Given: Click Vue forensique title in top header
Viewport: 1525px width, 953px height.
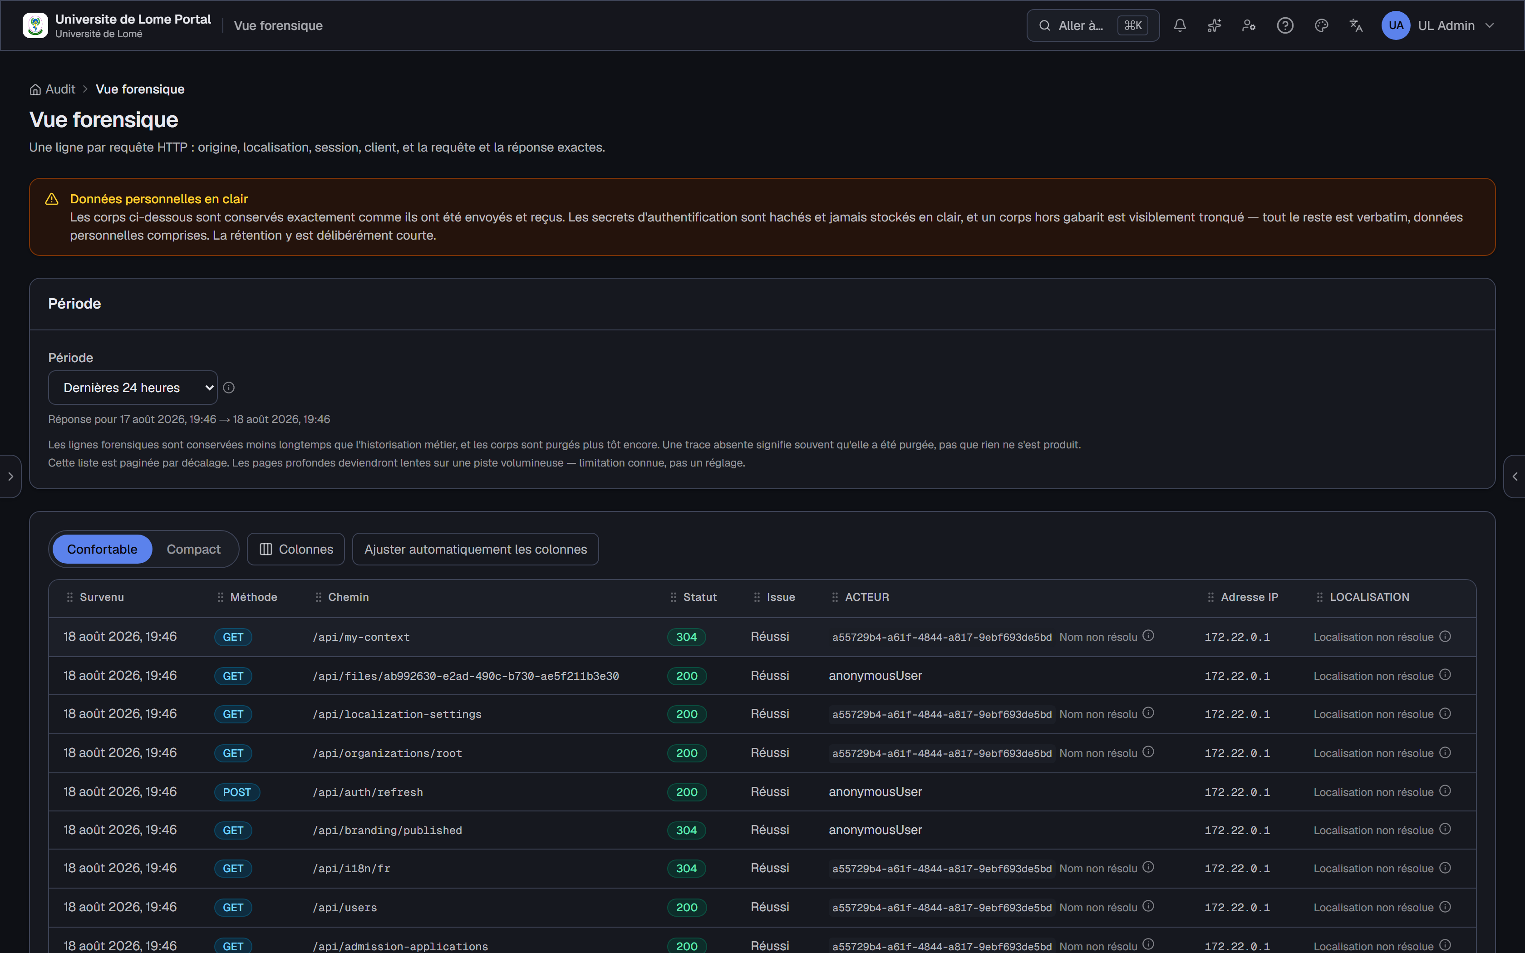Looking at the screenshot, I should [278, 26].
